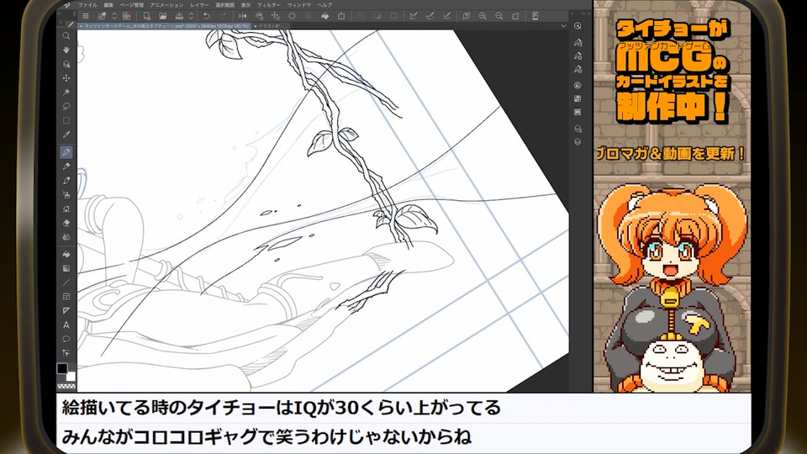Click the Redo arrow icon

click(x=223, y=16)
